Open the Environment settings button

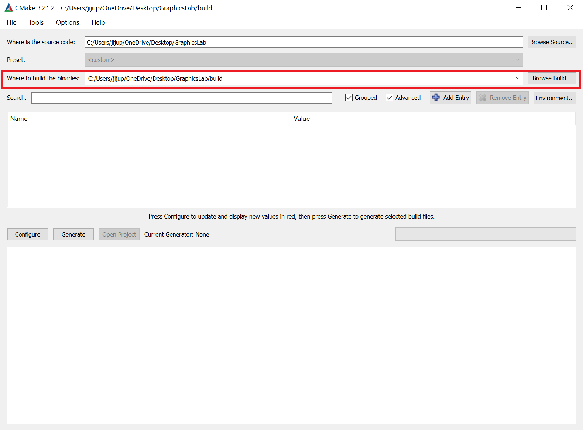click(555, 98)
